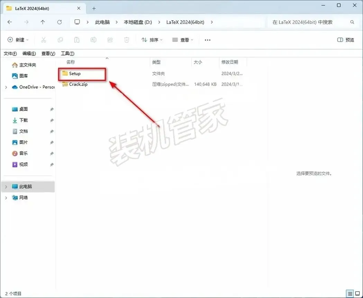Image resolution: width=363 pixels, height=298 pixels.
Task: Open 图库 in the sidebar
Action: point(20,76)
